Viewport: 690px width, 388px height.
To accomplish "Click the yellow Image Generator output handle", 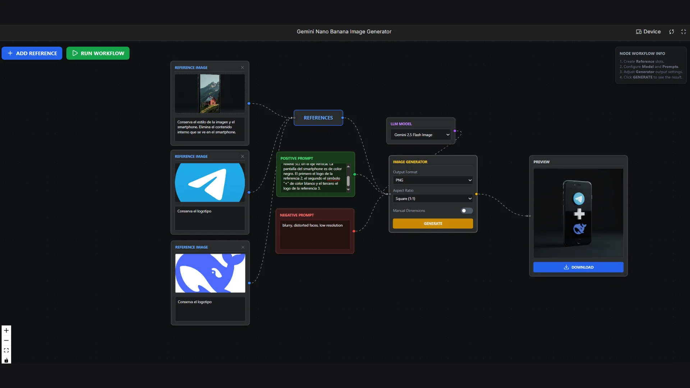I will tap(477, 194).
